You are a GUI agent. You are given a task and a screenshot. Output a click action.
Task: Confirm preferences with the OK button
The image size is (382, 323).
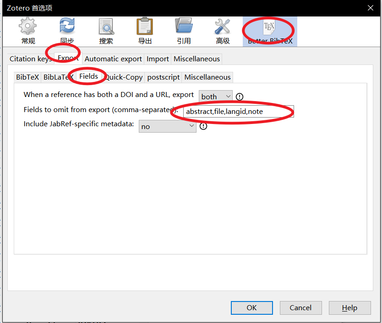point(251,307)
